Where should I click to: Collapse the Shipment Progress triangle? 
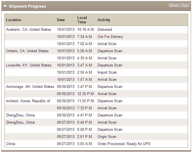pyautogui.click(x=5, y=6)
